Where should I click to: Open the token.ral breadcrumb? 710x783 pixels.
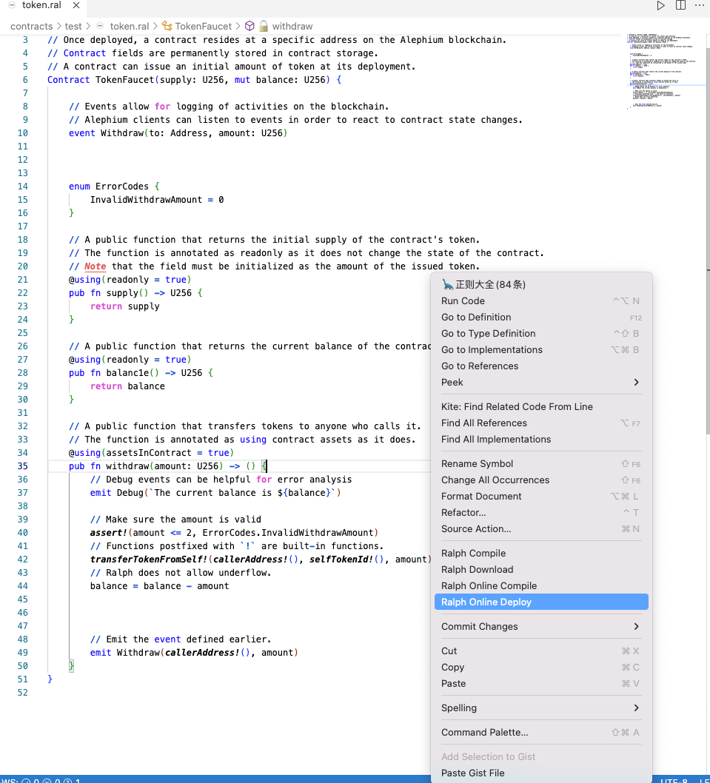pyautogui.click(x=130, y=26)
